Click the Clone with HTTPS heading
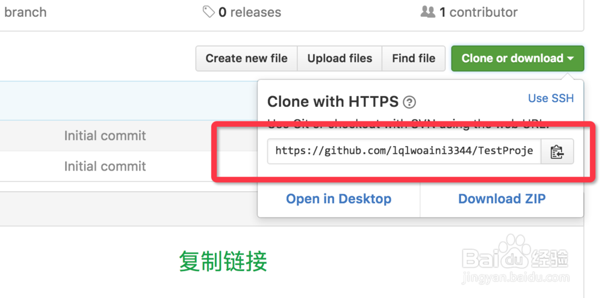 tap(333, 102)
